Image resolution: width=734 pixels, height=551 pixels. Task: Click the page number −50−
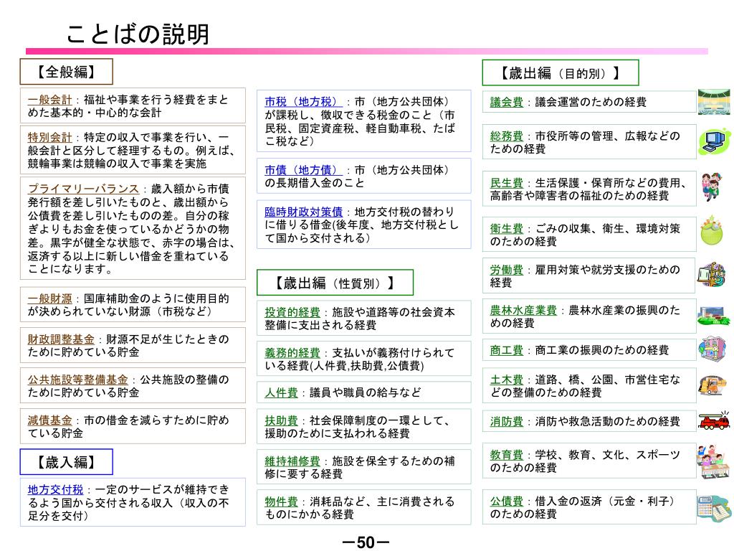coord(366,542)
